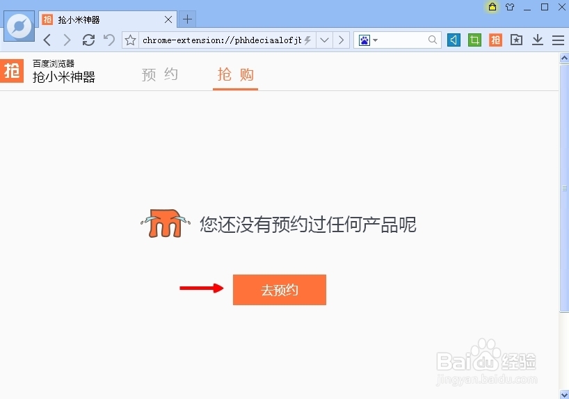Click the blue speaker mute icon
Viewport: 569px width, 399px height.
pos(454,40)
